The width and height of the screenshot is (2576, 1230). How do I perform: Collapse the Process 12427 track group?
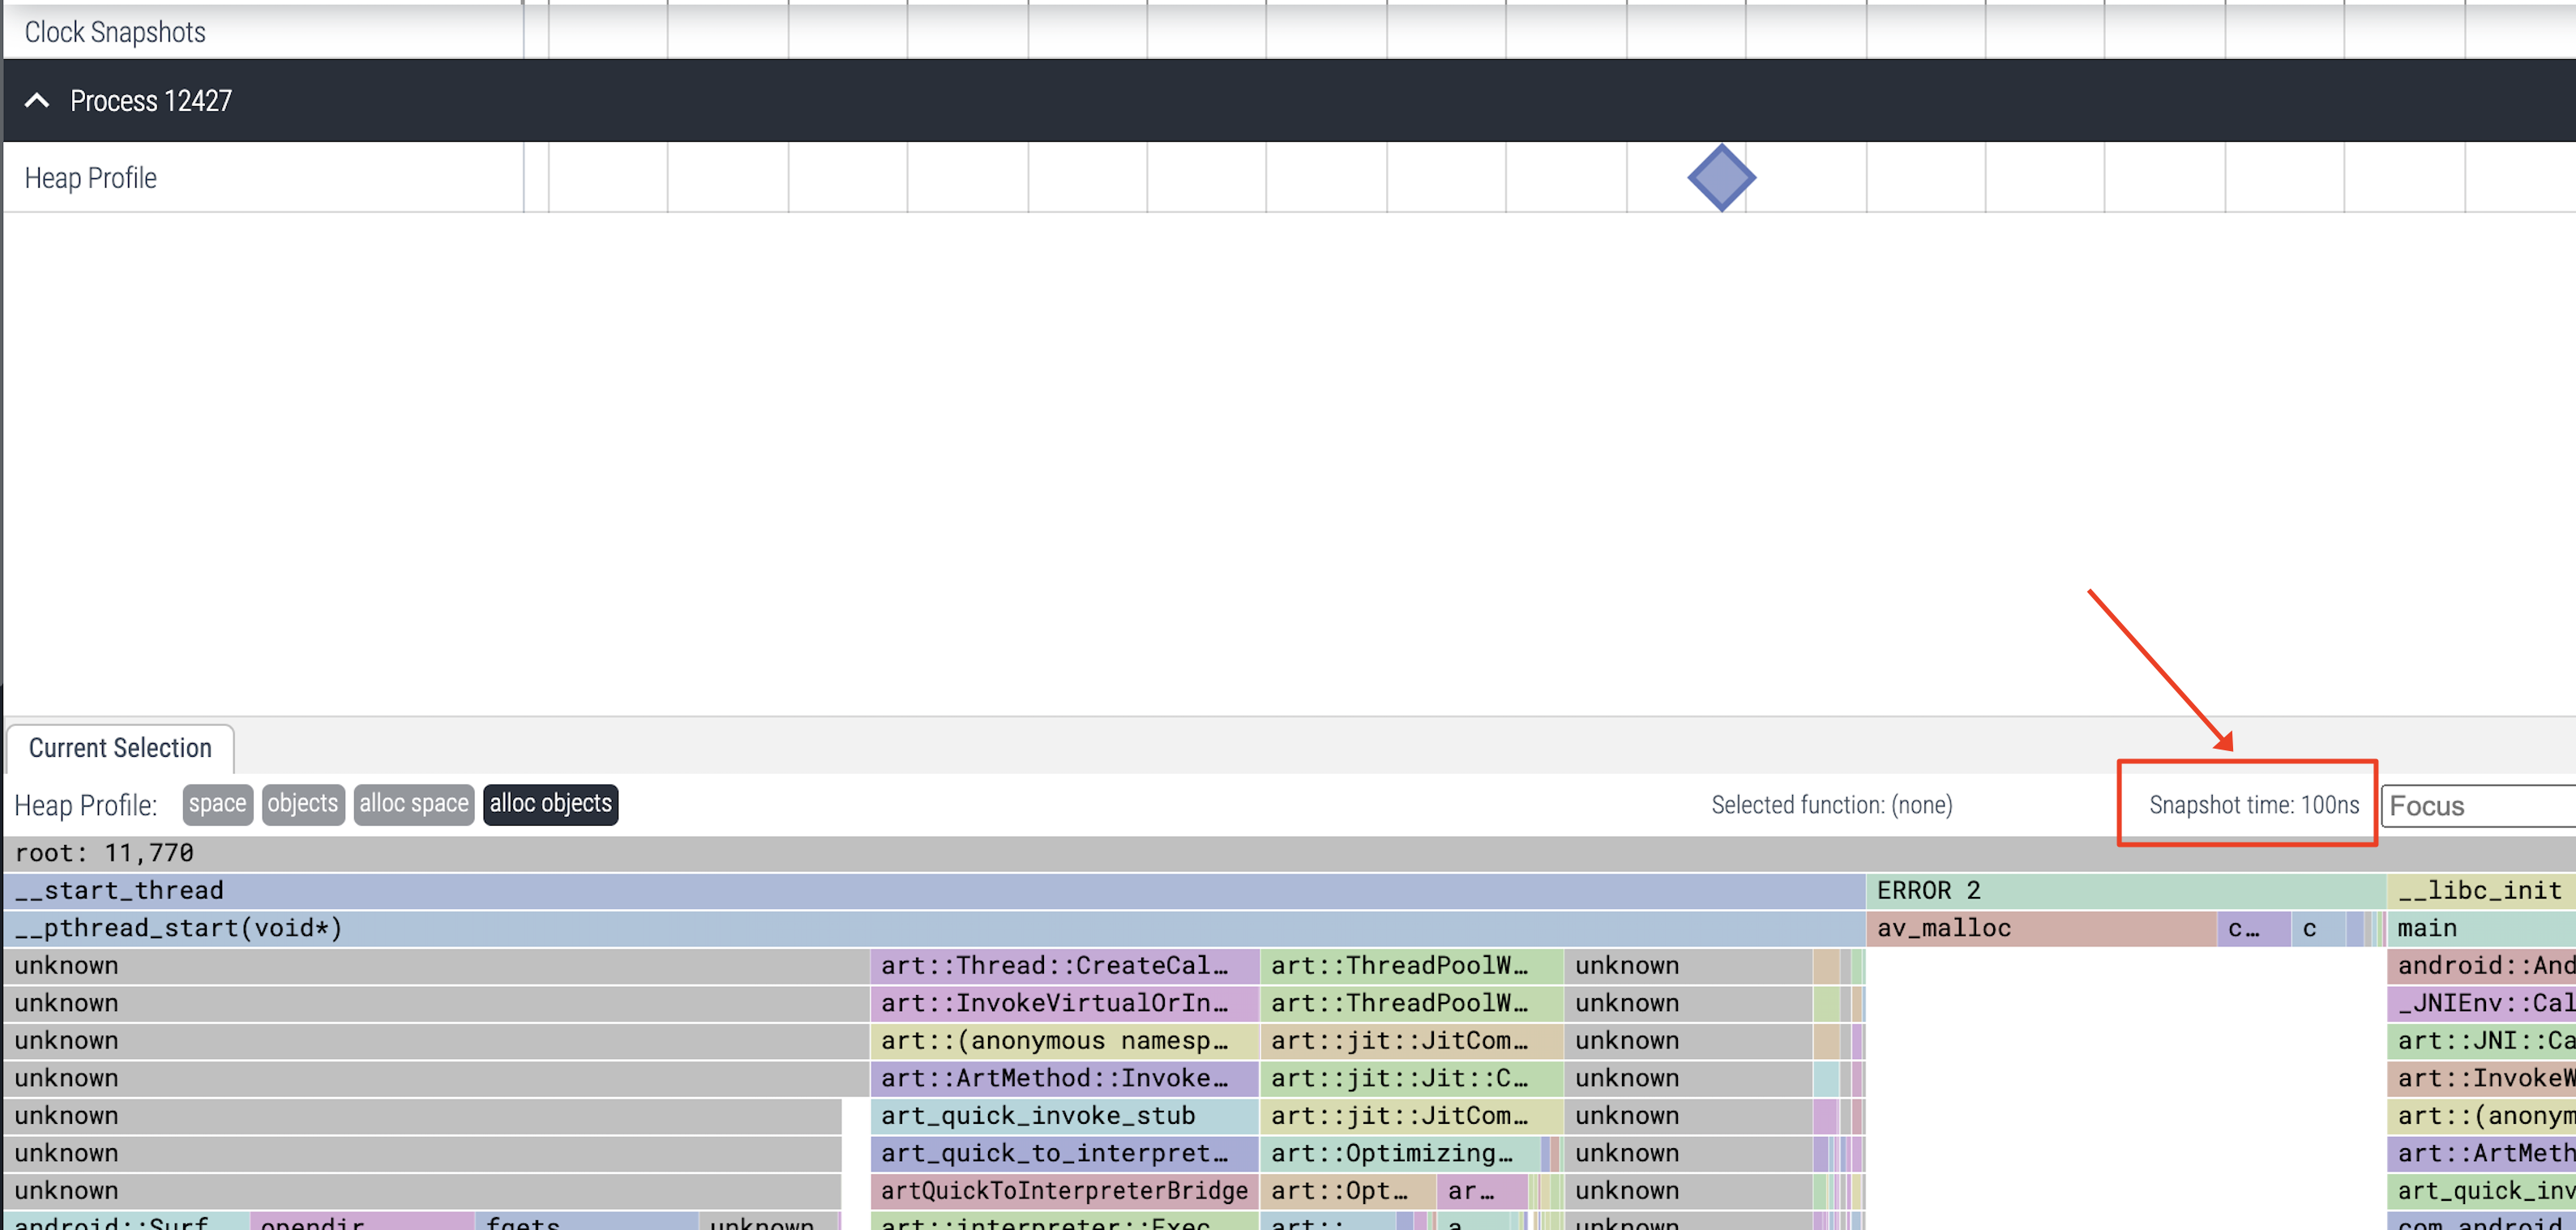[38, 100]
